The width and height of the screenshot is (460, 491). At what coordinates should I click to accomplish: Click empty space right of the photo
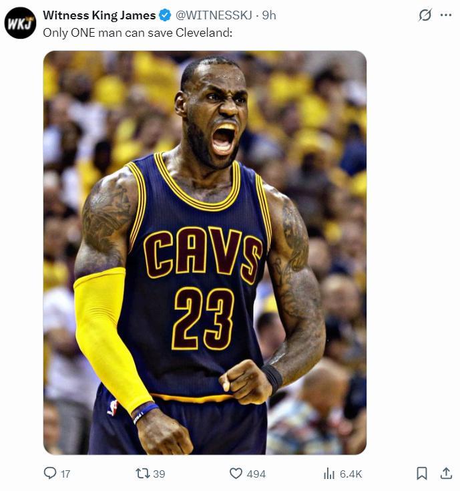click(412, 254)
